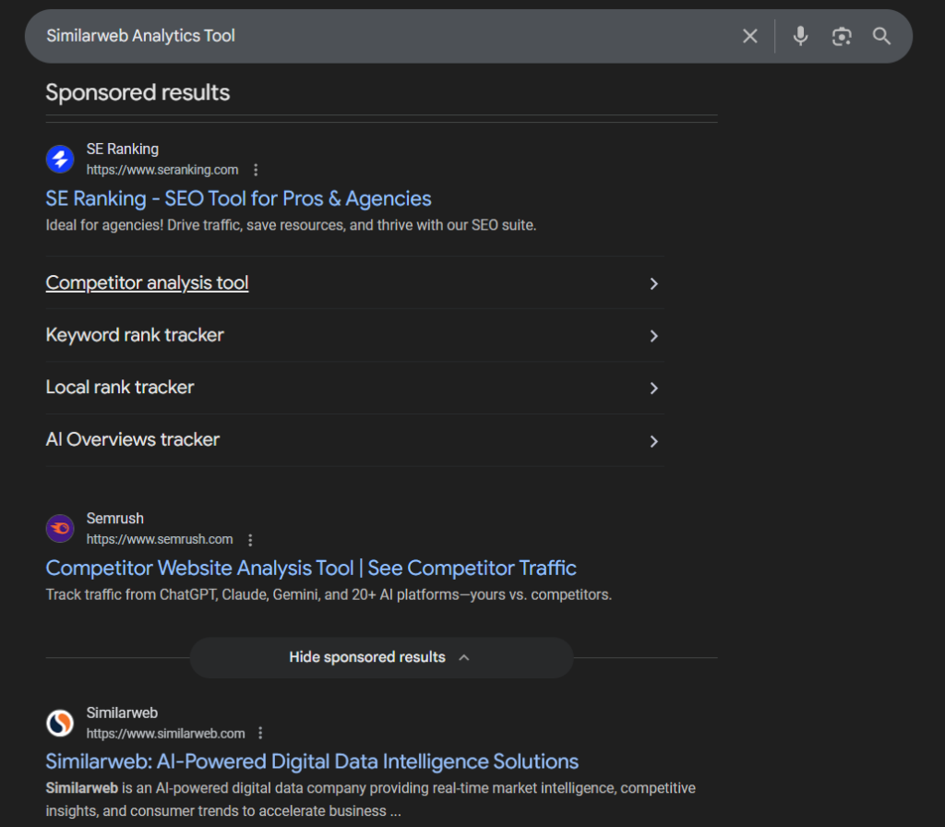
Task: Open the Similarweb AI-Powered Digital Data link
Action: 312,761
